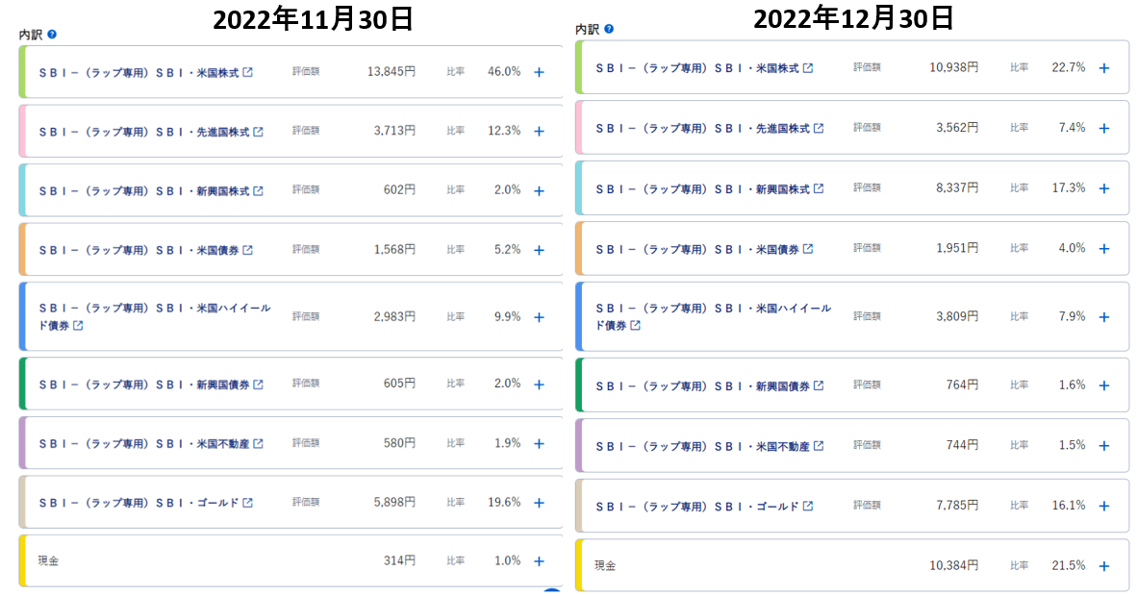
Task: Click the help icon next to 内訳 above the 10,938円 list
Action: tap(609, 29)
